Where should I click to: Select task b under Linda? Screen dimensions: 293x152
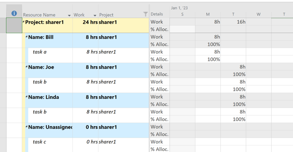40,112
